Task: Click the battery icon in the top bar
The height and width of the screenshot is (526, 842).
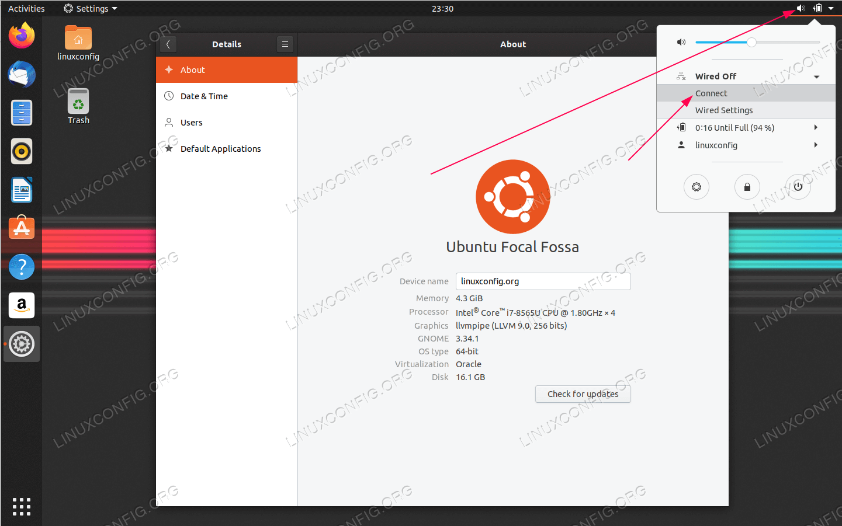Action: pos(817,8)
